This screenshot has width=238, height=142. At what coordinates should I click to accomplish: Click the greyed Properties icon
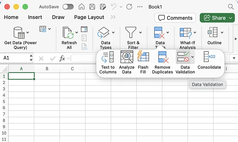pyautogui.click(x=84, y=38)
